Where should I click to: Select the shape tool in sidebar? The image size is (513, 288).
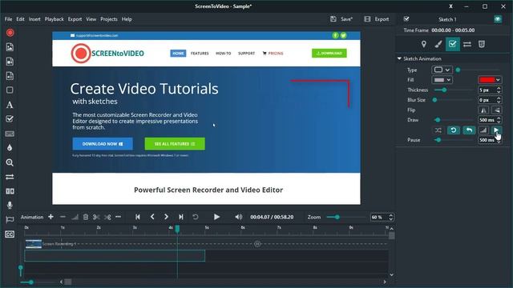click(x=10, y=90)
